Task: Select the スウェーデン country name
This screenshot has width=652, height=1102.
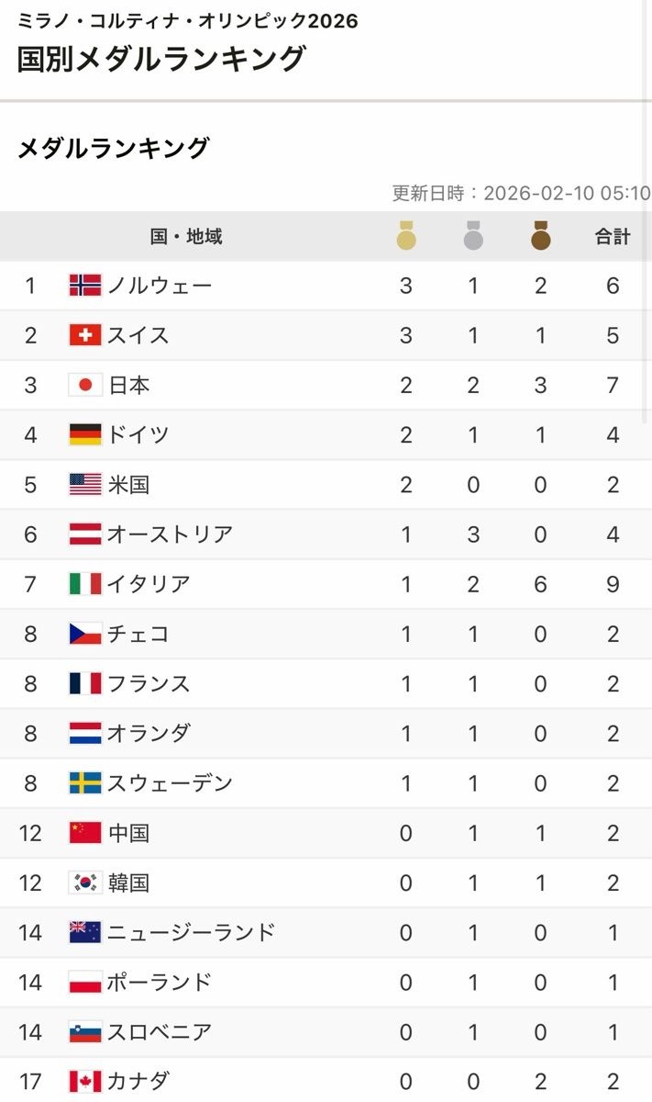Action: (x=170, y=783)
